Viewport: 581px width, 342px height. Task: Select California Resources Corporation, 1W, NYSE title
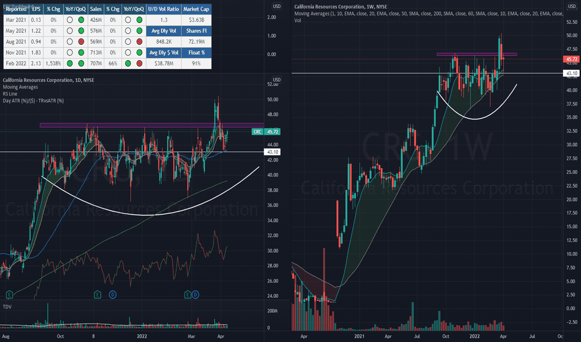(x=340, y=7)
